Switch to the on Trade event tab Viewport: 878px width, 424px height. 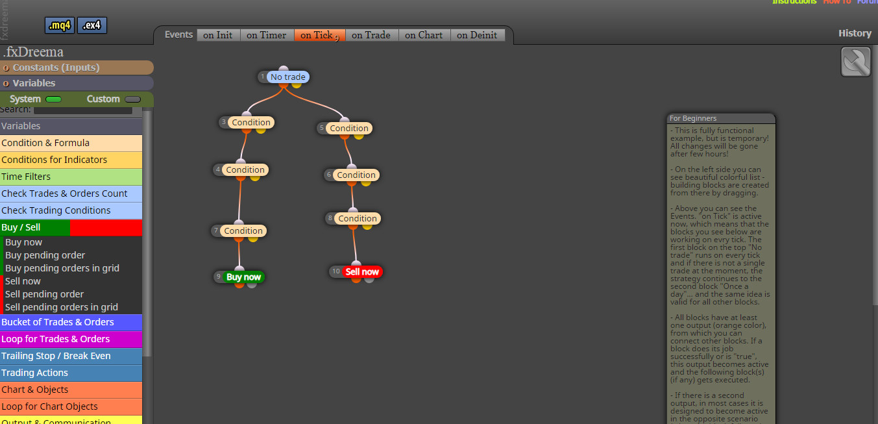371,35
